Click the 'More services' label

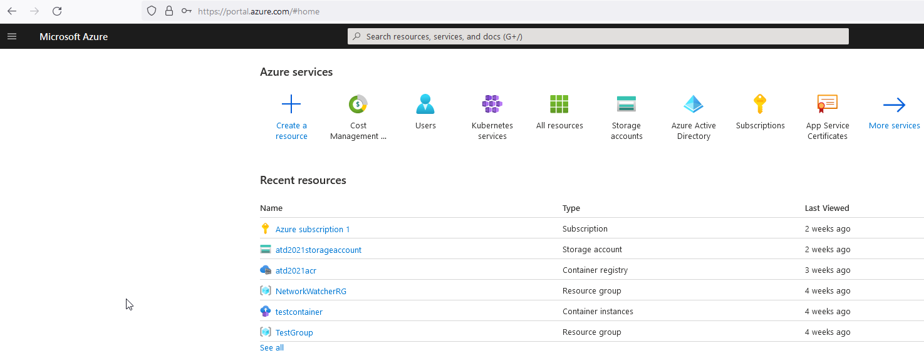click(x=895, y=126)
